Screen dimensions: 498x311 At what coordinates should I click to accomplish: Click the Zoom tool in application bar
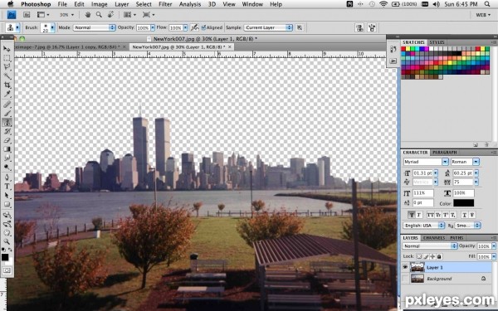(x=99, y=15)
